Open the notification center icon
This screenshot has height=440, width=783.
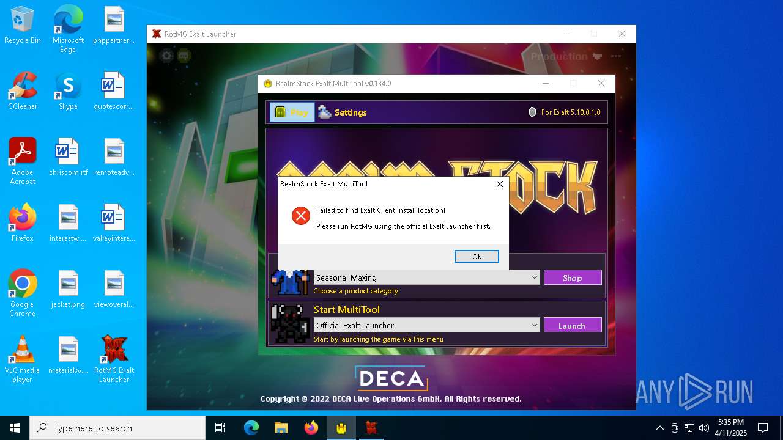click(763, 428)
